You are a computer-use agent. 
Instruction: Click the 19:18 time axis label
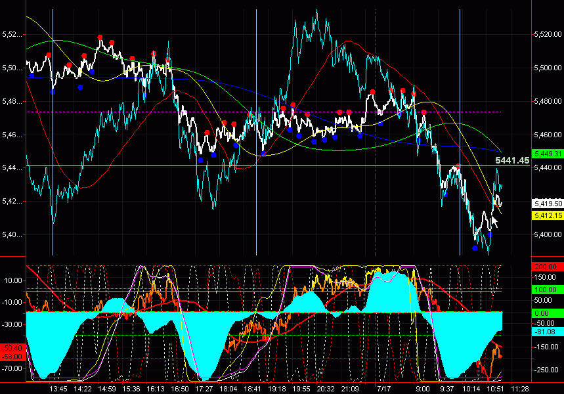coord(277,389)
